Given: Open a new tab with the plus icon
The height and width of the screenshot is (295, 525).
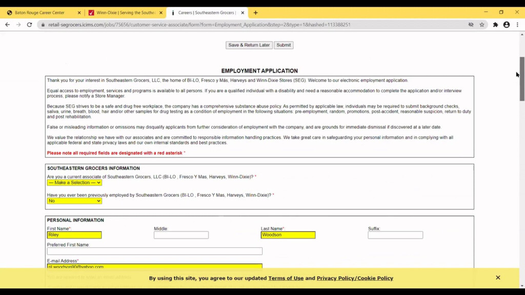Looking at the screenshot, I should pyautogui.click(x=255, y=13).
